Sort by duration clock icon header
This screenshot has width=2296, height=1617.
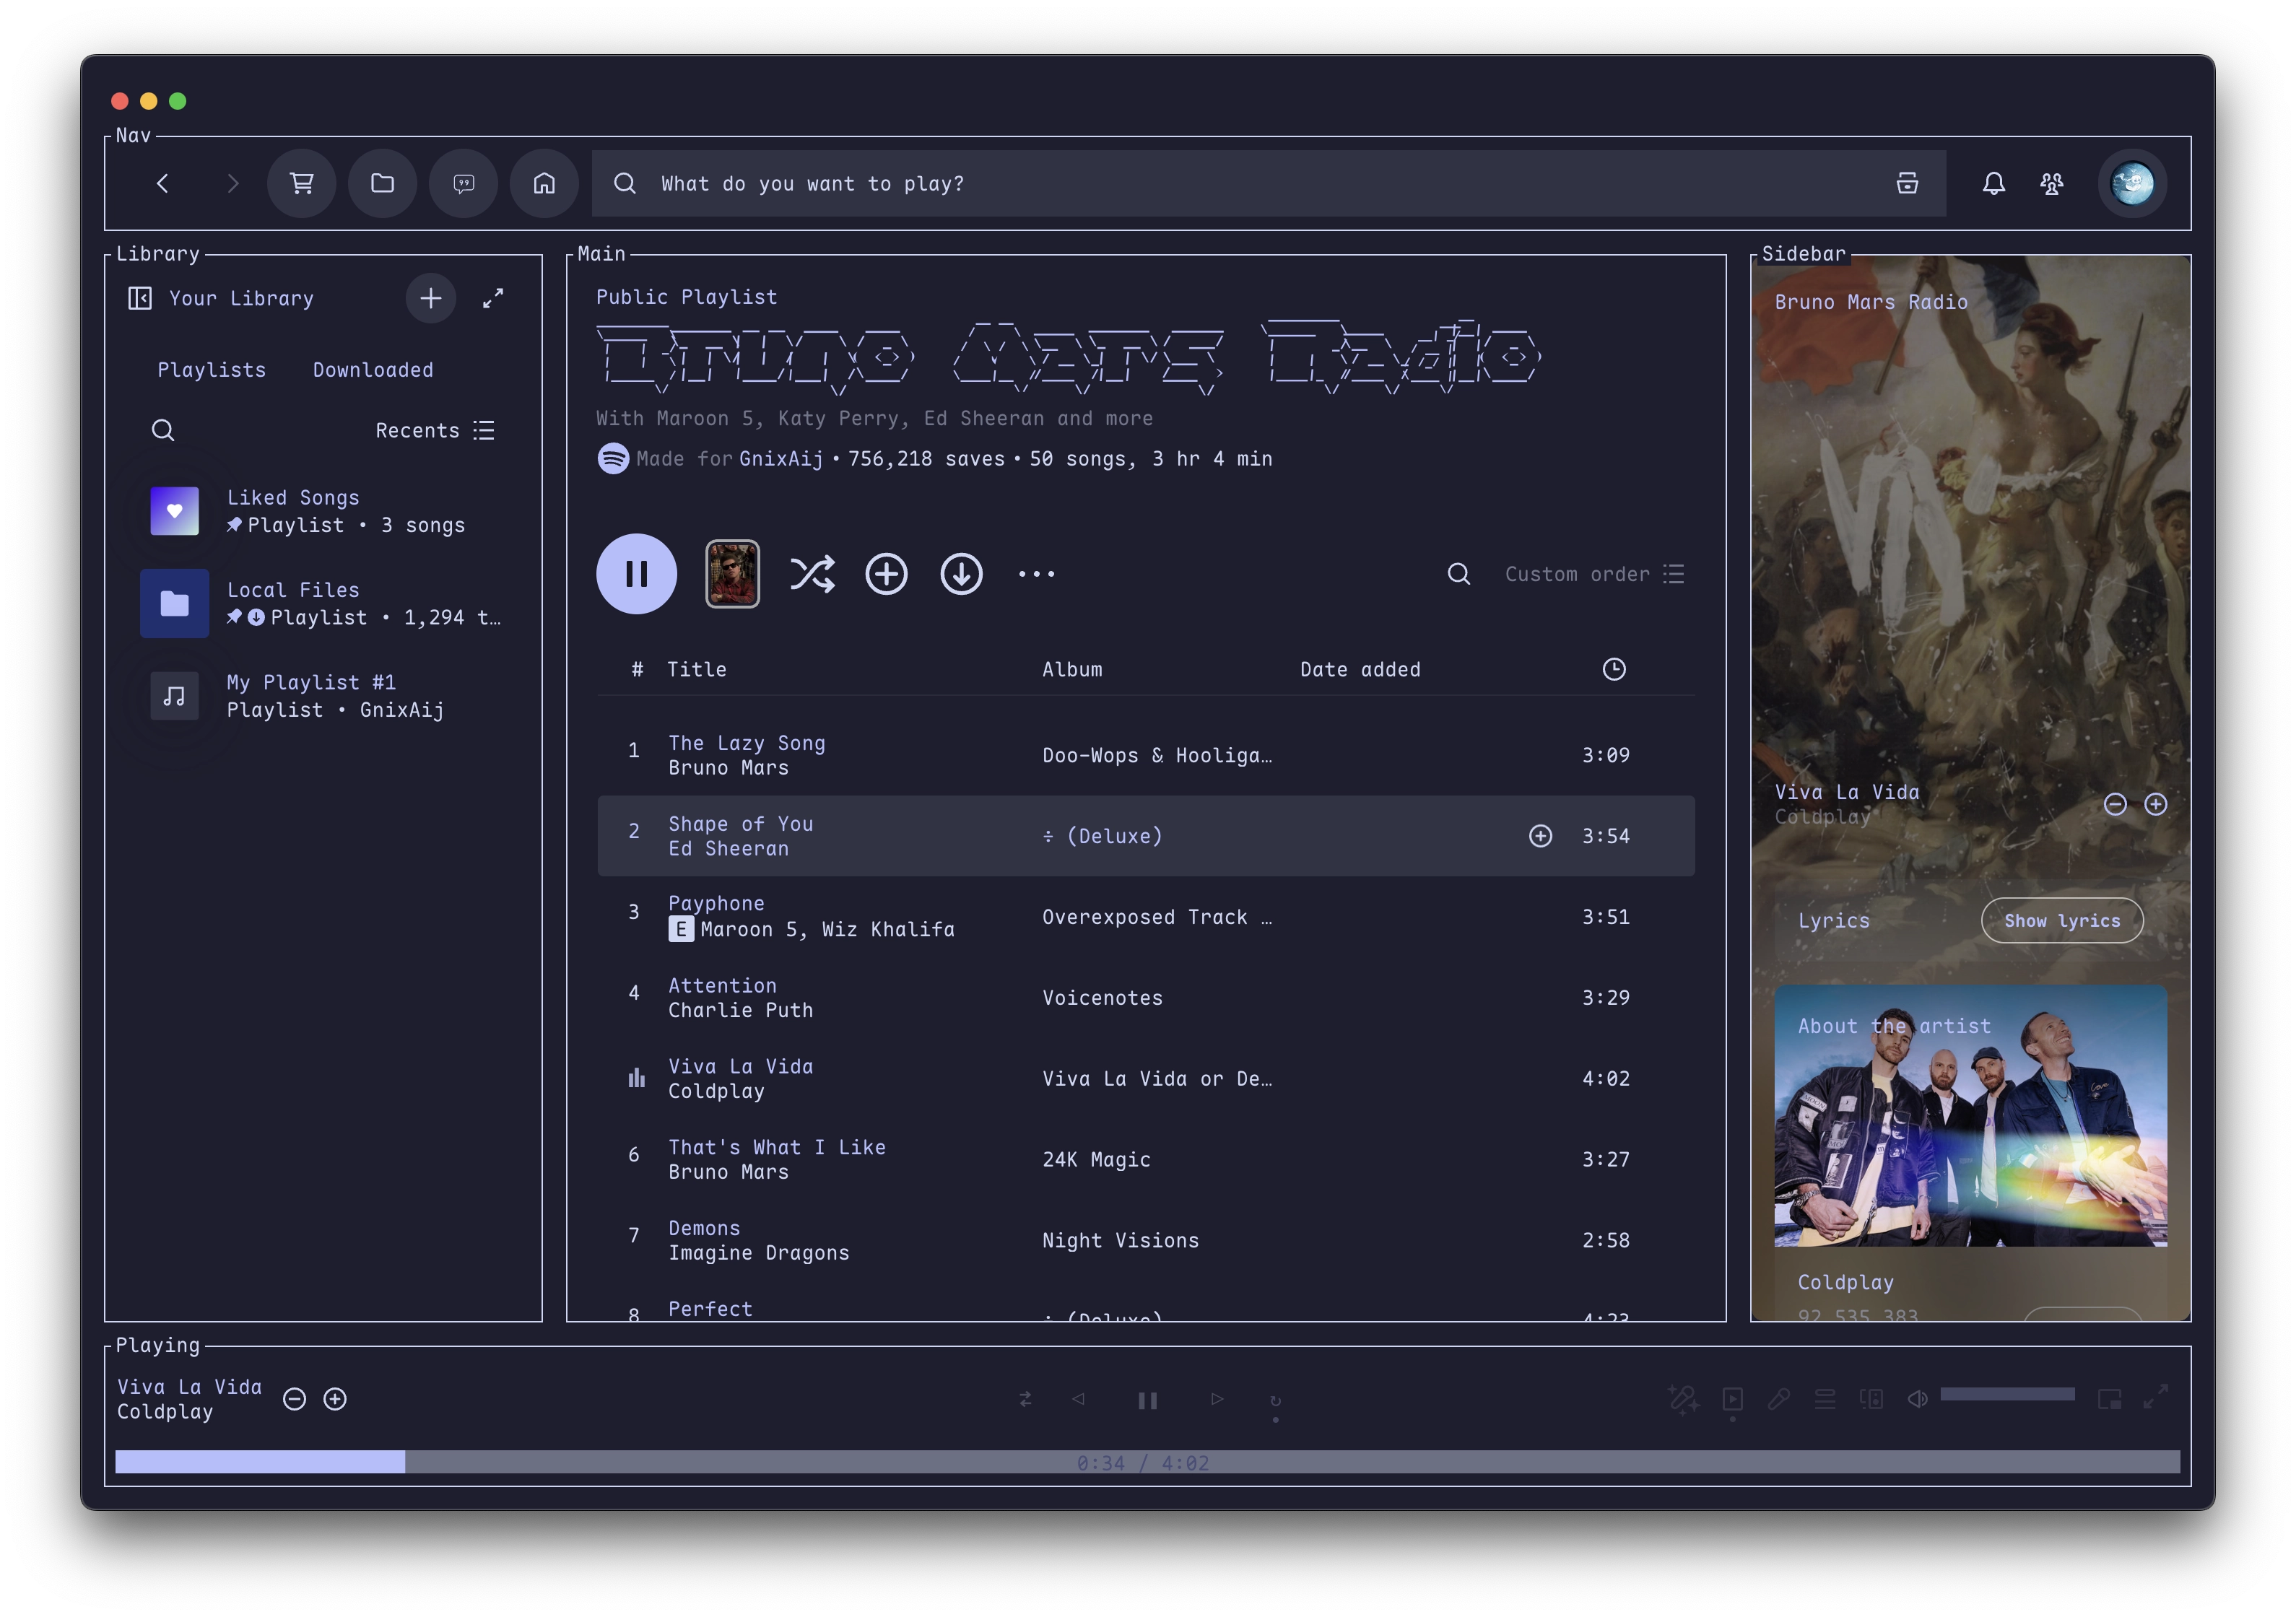click(x=1613, y=670)
